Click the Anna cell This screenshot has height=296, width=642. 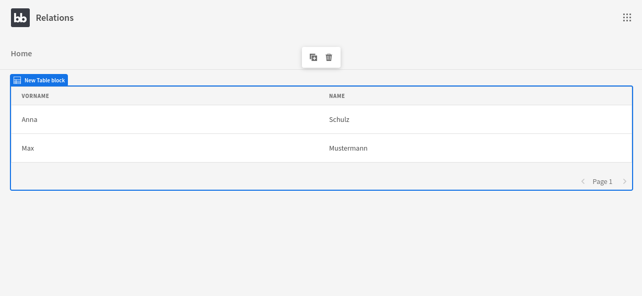(x=30, y=119)
